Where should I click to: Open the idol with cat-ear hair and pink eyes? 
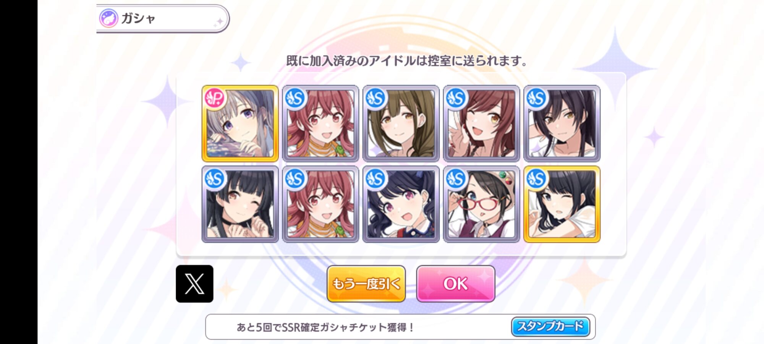(x=401, y=204)
